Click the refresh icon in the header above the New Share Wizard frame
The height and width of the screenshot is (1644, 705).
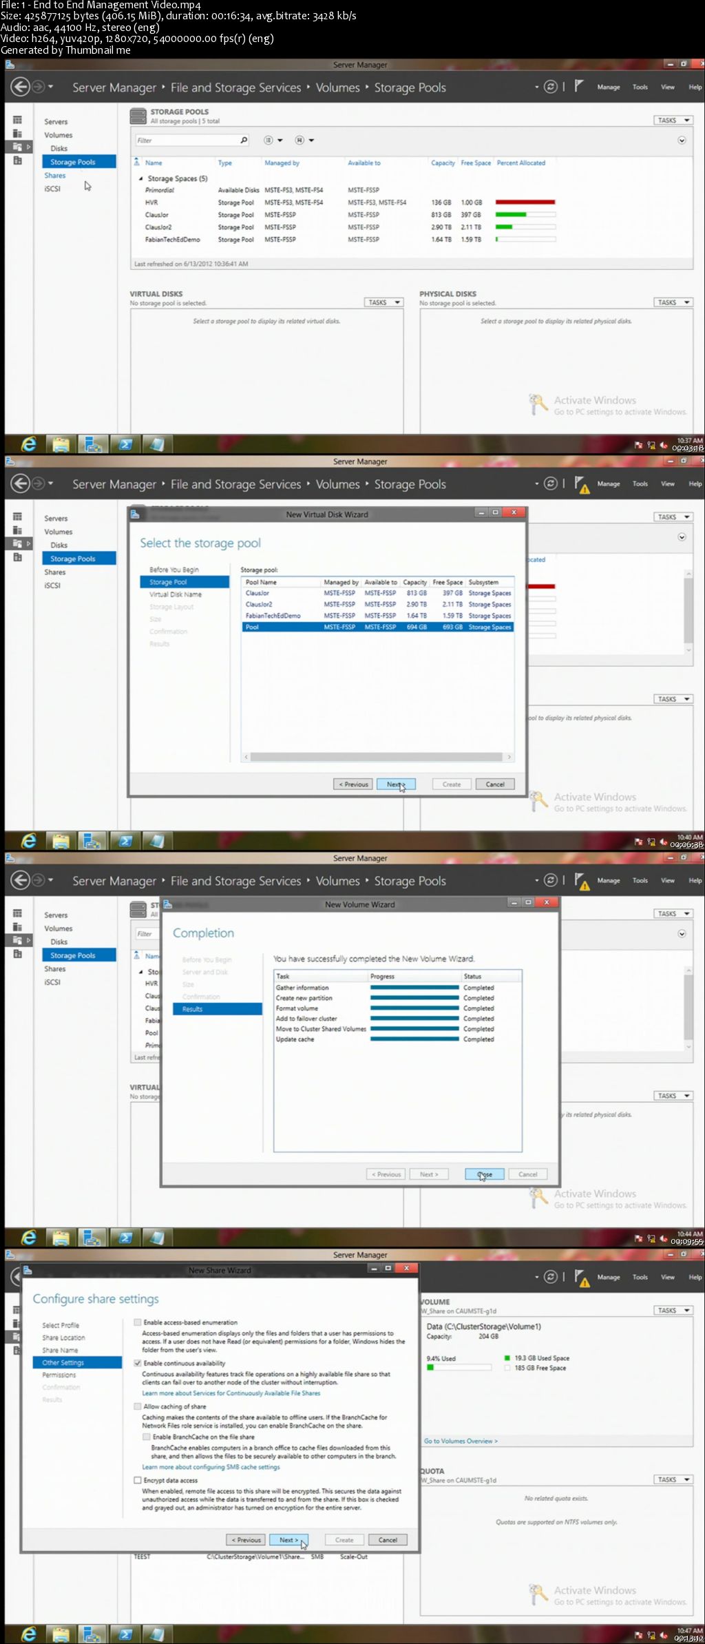pos(550,1276)
